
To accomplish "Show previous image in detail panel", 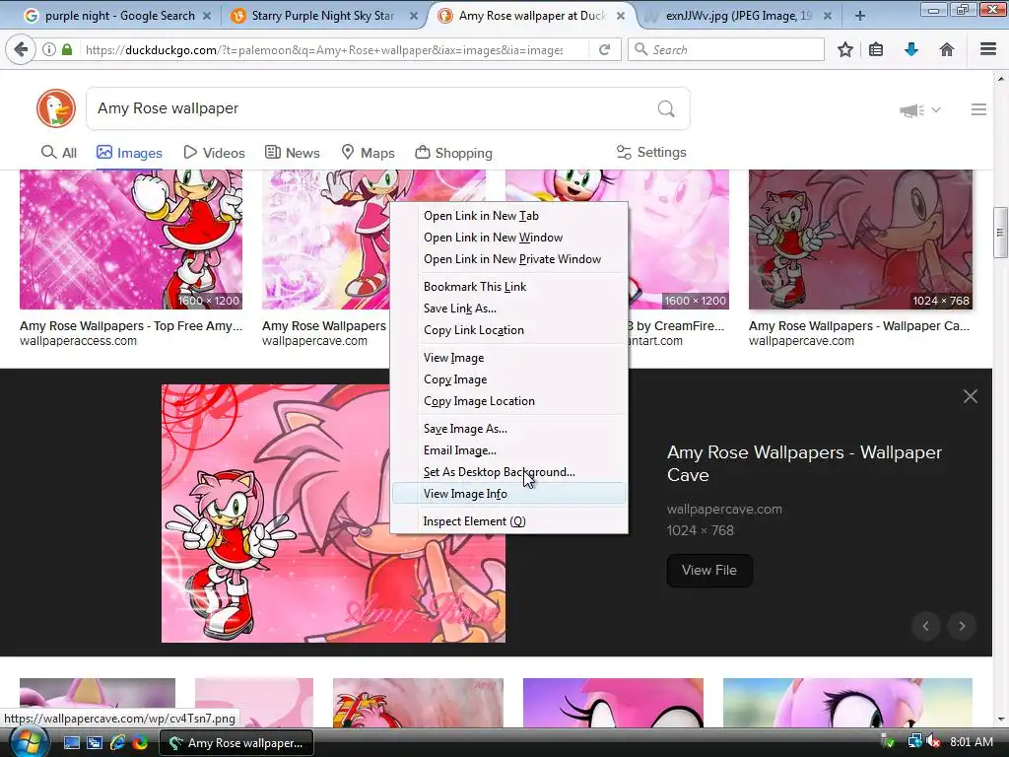I will click(926, 626).
